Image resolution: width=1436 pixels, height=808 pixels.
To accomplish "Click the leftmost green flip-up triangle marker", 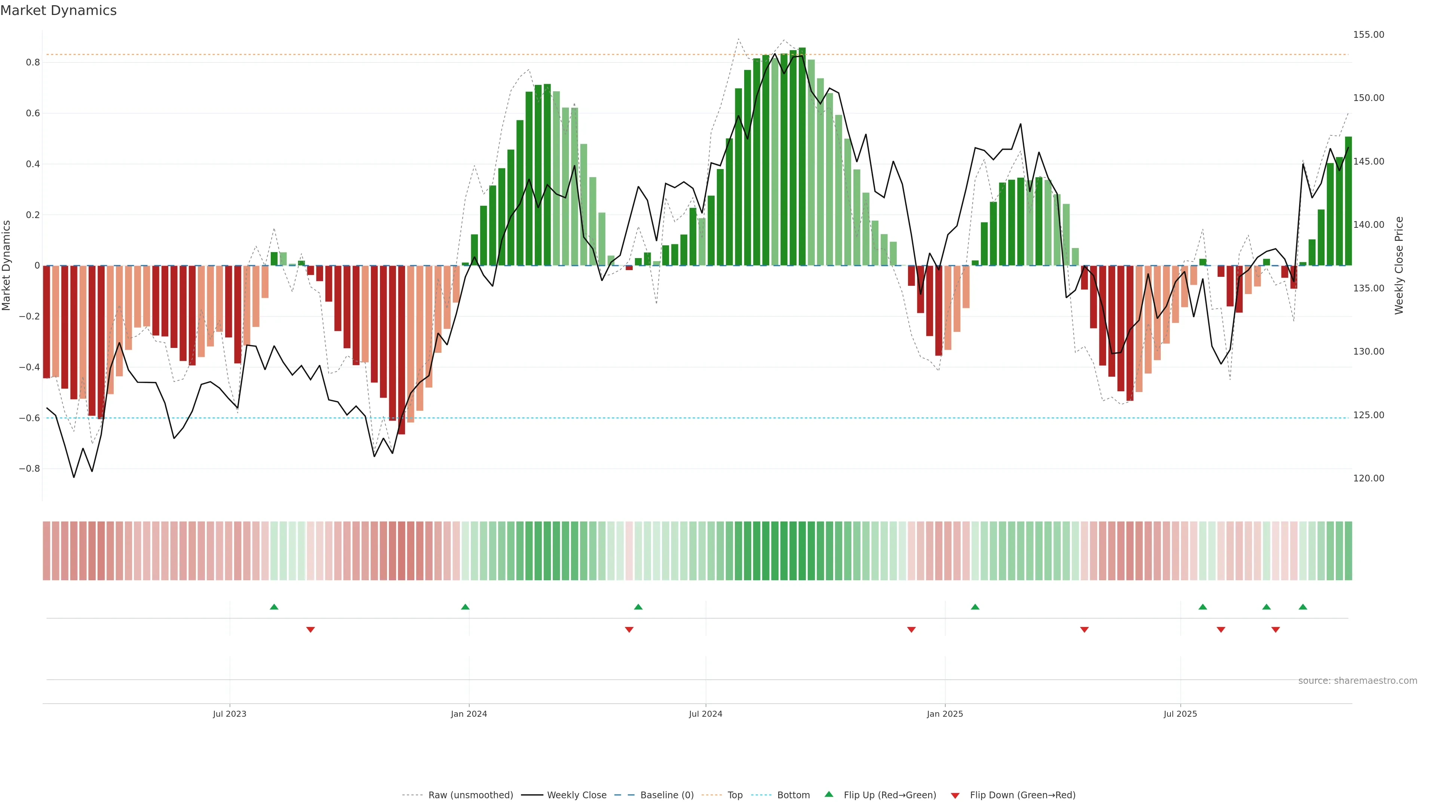I will coord(274,607).
